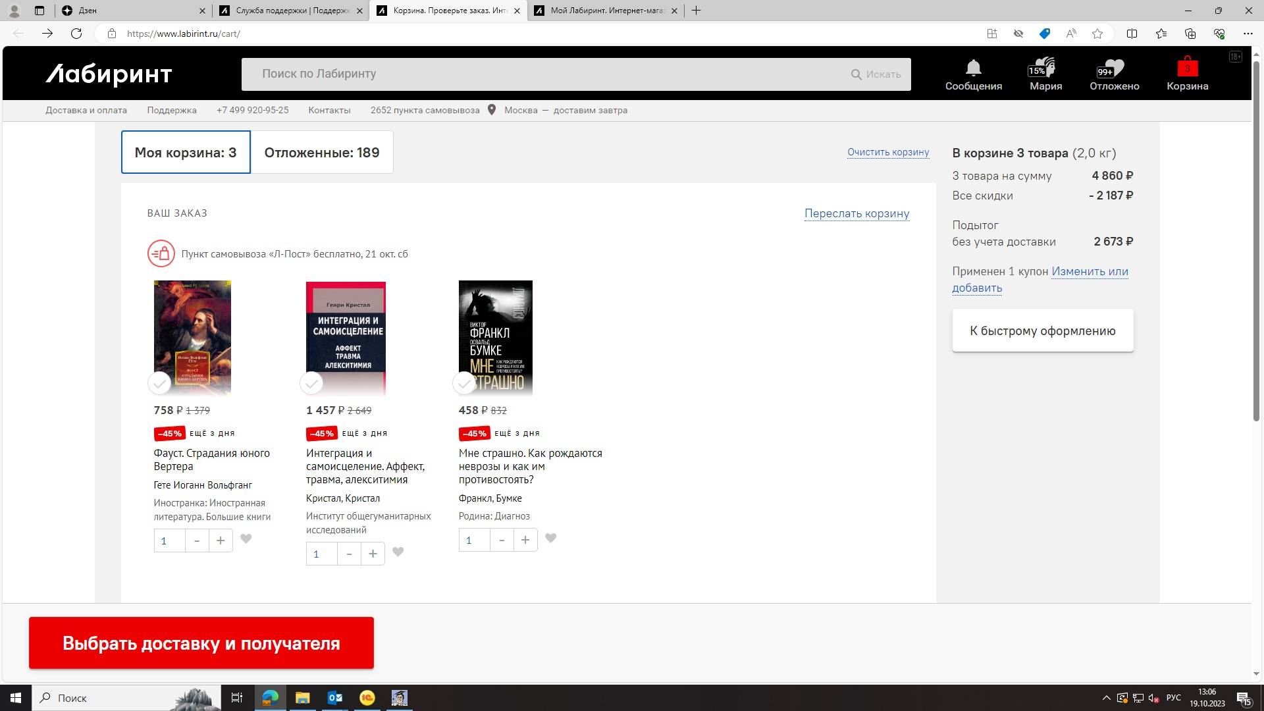
Task: Click Windows taskbar Поиск search box
Action: [x=125, y=698]
